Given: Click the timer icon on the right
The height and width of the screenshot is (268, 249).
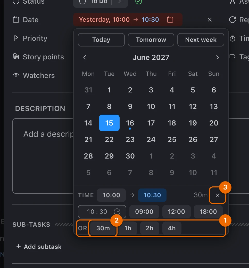Looking at the screenshot, I should pos(232,38).
